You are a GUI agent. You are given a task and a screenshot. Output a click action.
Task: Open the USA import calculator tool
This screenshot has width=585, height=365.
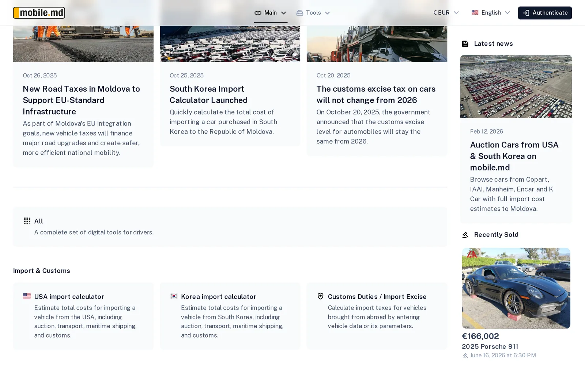83,316
